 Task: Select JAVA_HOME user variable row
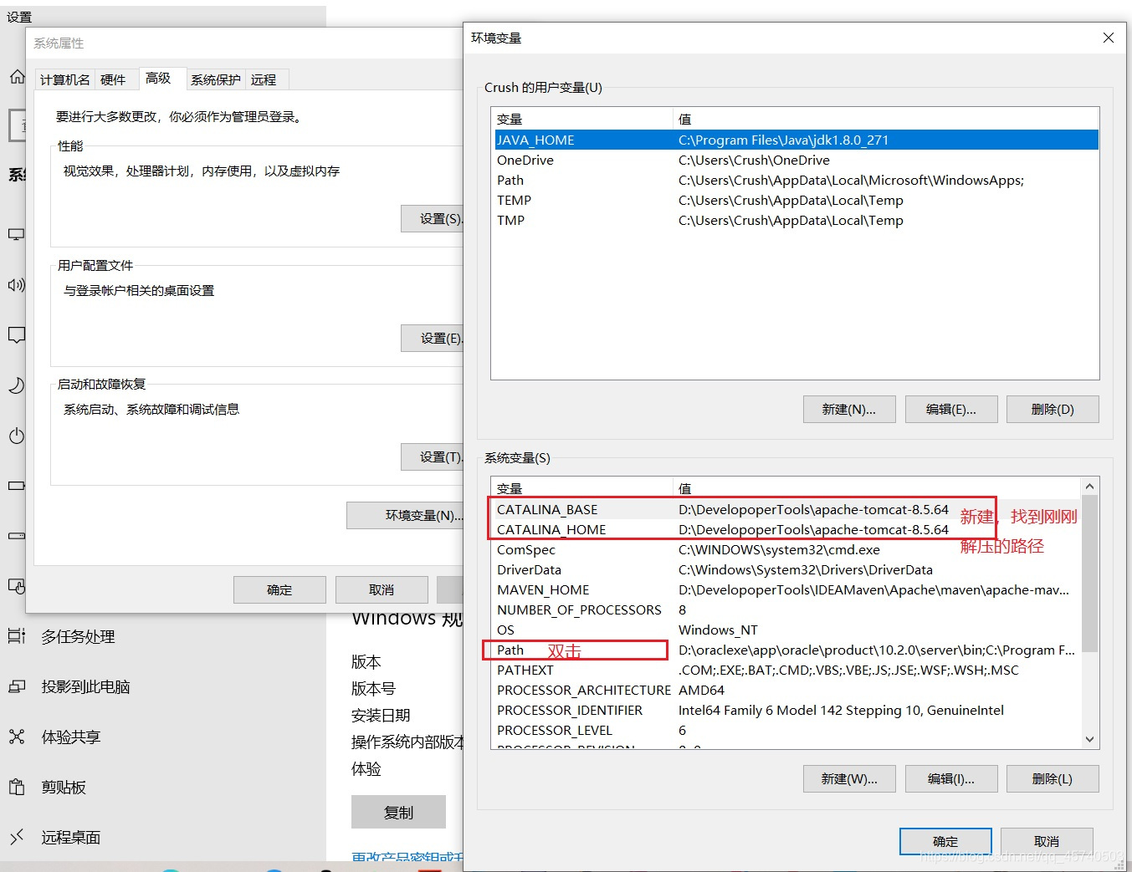point(795,140)
